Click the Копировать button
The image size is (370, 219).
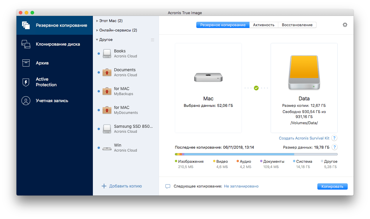(x=332, y=186)
